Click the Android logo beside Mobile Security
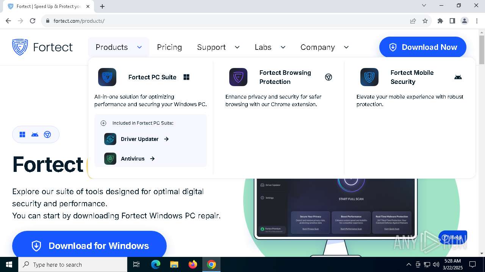Viewport: 485px width, 272px height. (458, 77)
